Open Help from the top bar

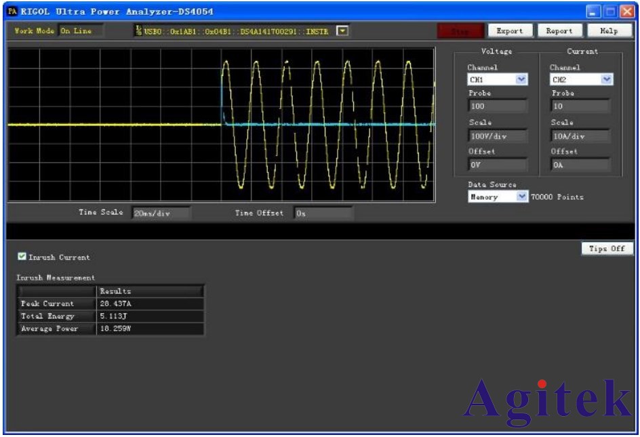coord(608,30)
